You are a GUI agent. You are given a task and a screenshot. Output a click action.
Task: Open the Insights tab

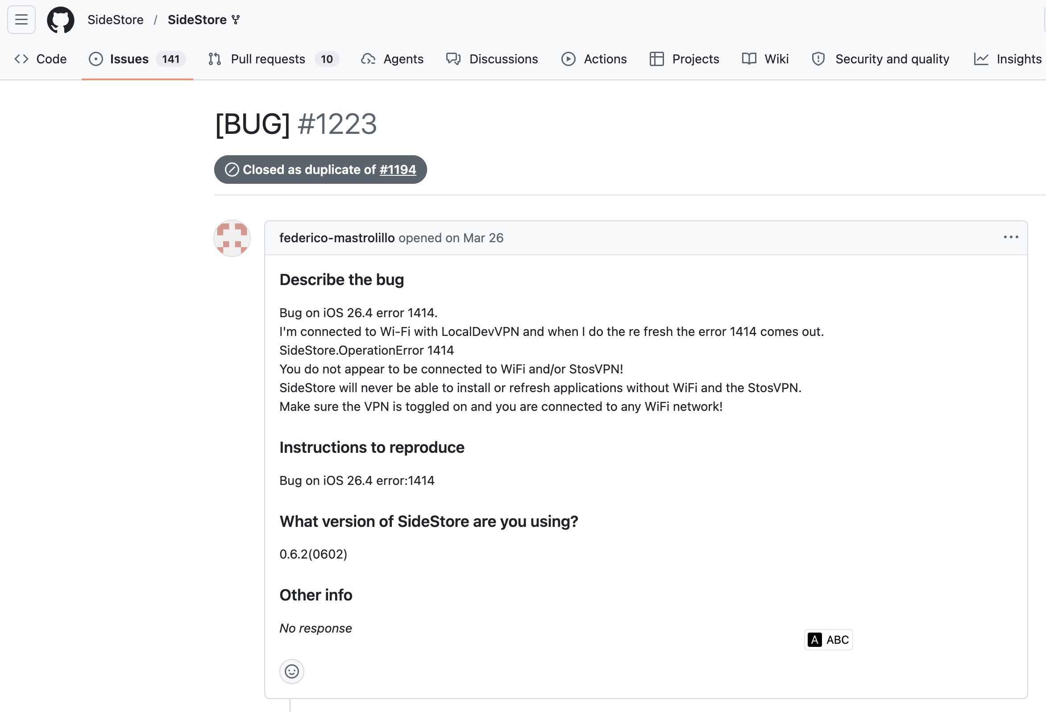[1007, 59]
